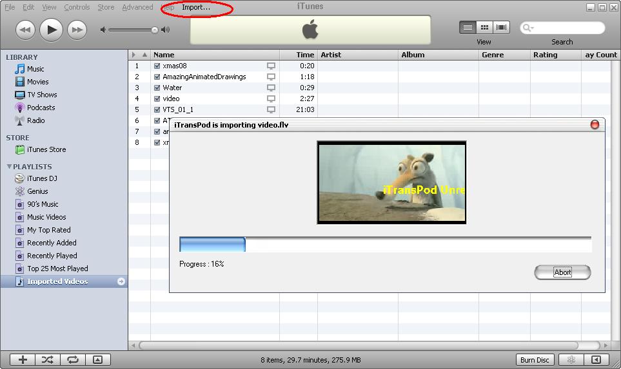This screenshot has height=369, width=621.
Task: Adjust the volume slider knob
Action: coord(155,30)
